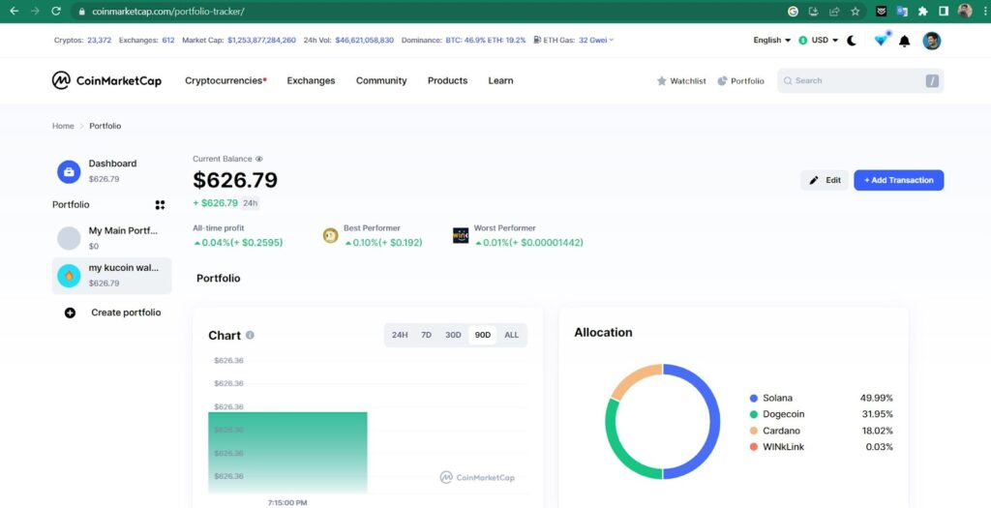Click the browser address bar URL
Screen dimensions: 991x508
168,12
